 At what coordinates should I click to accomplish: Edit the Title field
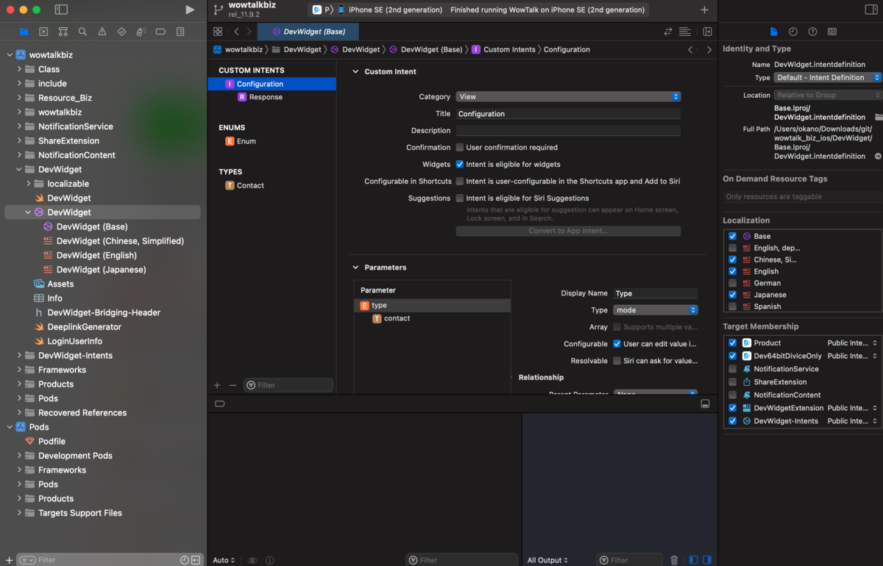coord(568,114)
